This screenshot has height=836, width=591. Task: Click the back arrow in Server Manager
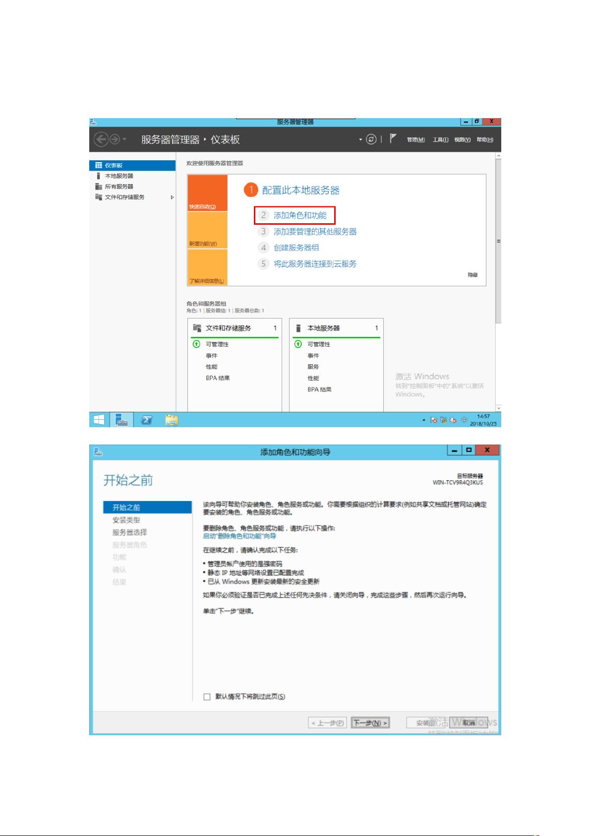coord(101,139)
